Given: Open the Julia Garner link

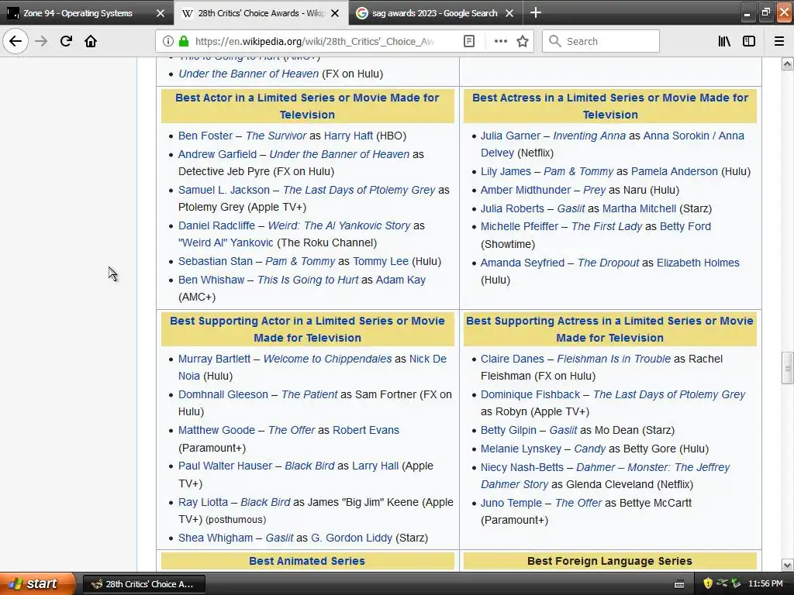Looking at the screenshot, I should pyautogui.click(x=510, y=136).
